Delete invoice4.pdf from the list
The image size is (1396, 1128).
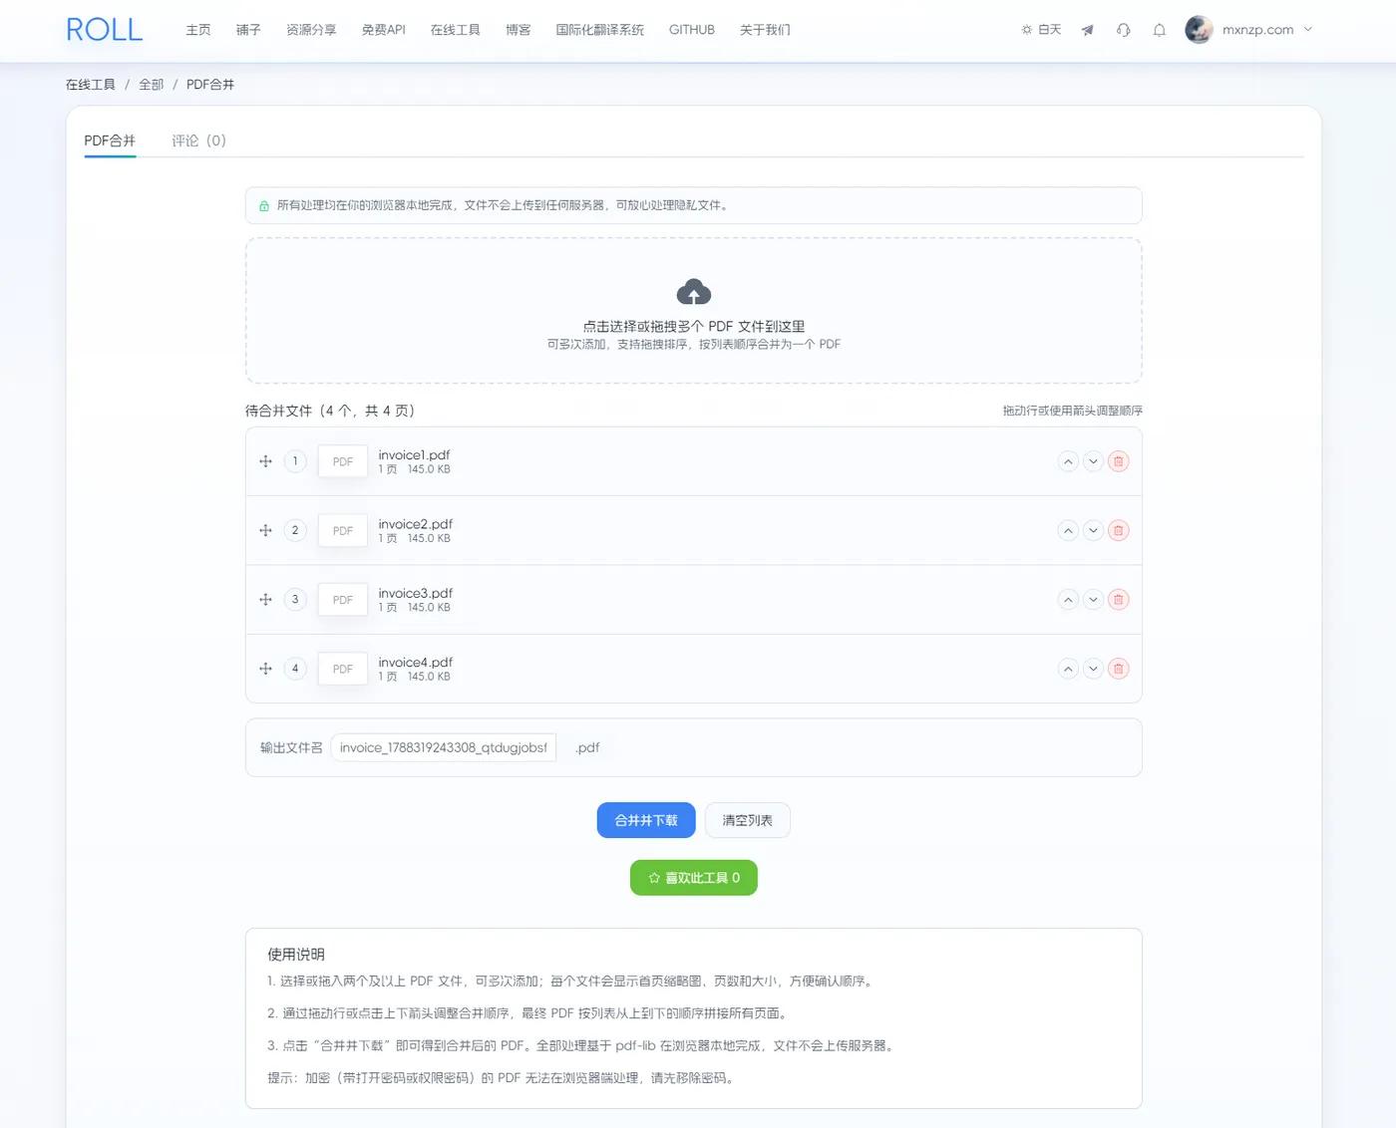(x=1119, y=669)
